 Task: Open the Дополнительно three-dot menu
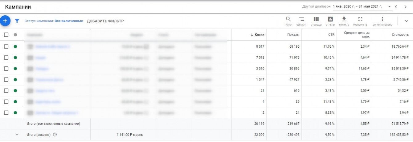382,21
